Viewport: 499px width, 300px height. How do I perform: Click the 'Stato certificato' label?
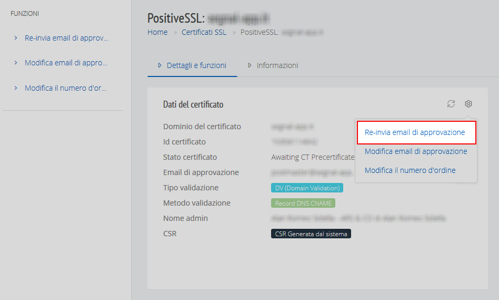pyautogui.click(x=190, y=157)
